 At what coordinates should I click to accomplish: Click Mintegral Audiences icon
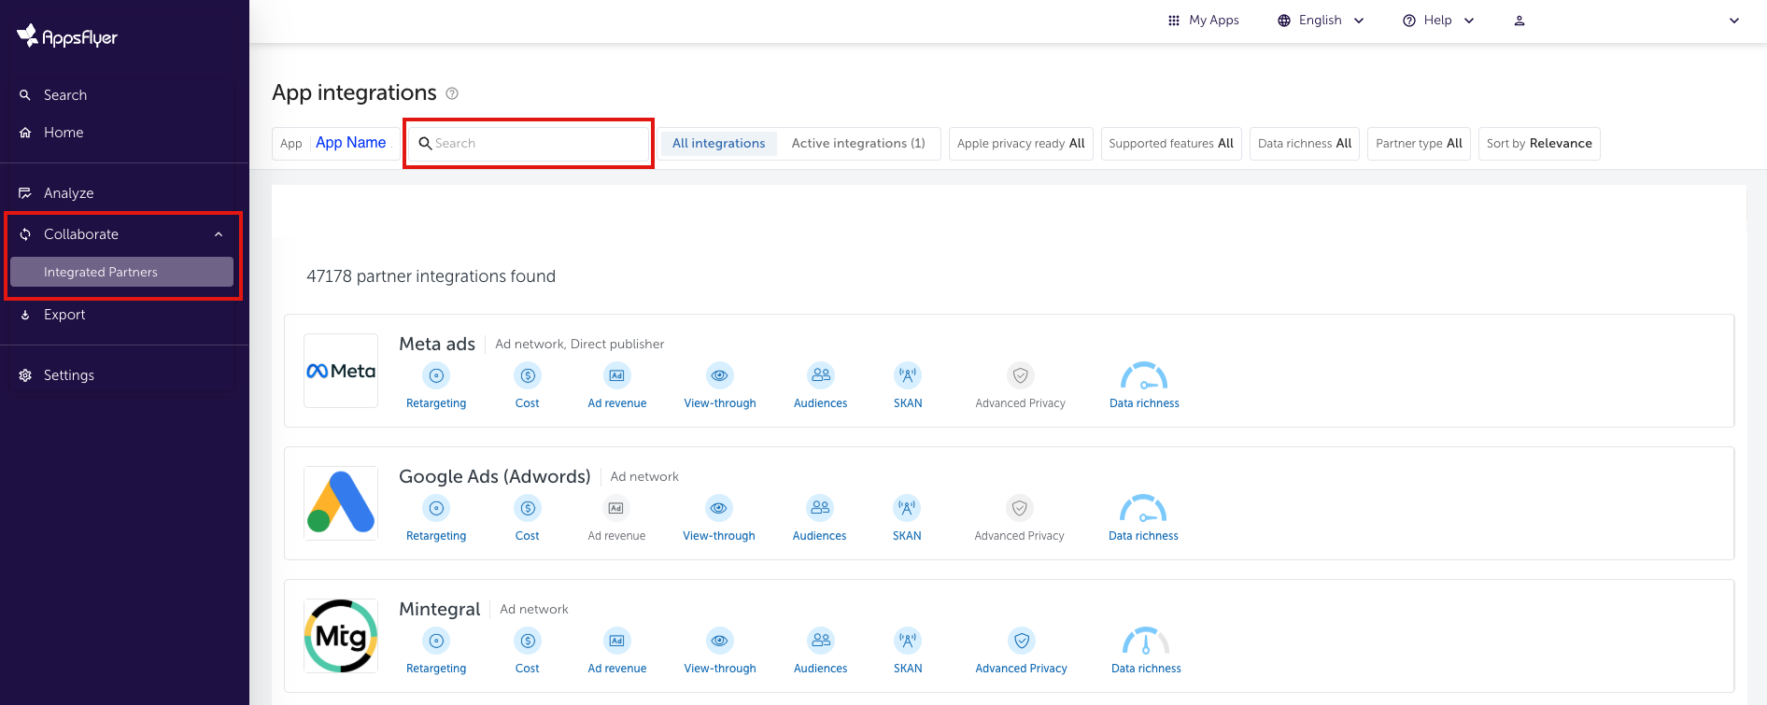click(821, 641)
